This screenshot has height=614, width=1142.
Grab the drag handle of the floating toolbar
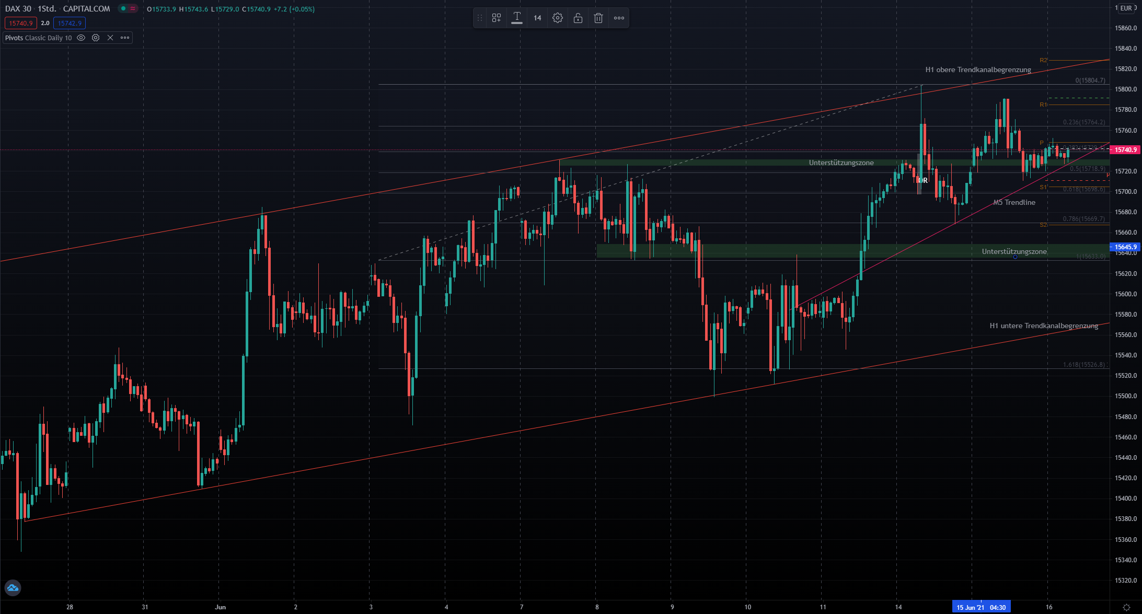pos(480,18)
